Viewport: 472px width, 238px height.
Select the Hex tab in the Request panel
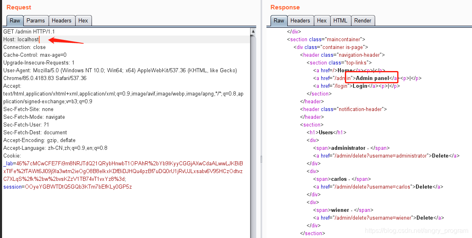tap(83, 20)
